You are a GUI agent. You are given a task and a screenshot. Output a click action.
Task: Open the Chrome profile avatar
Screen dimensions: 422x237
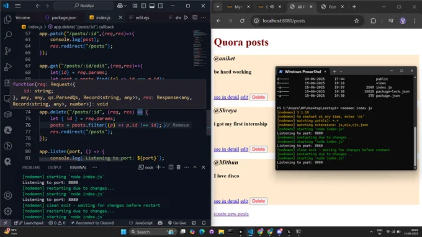click(x=403, y=20)
